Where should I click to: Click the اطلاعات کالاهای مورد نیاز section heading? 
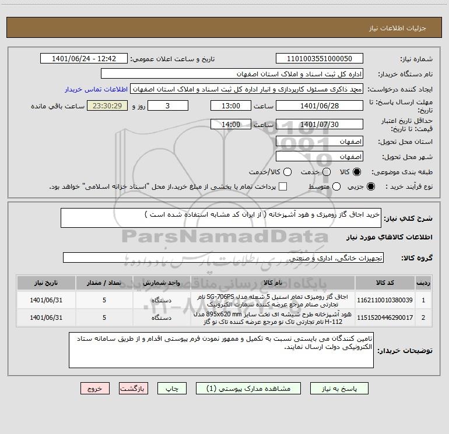389,237
